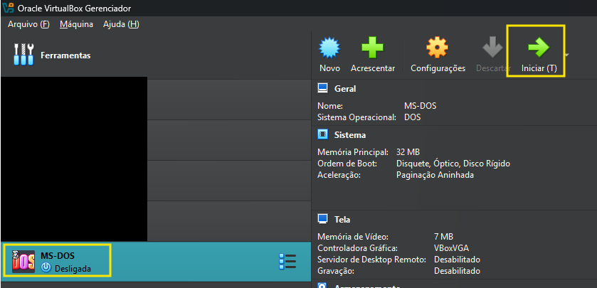
Task: Click the Geral section monitor icon
Action: click(x=323, y=88)
